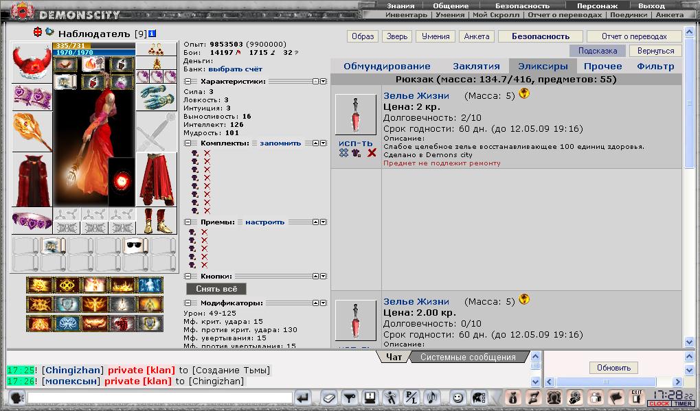Click the gold coin icon beside first Зелье Жизни

click(x=524, y=93)
